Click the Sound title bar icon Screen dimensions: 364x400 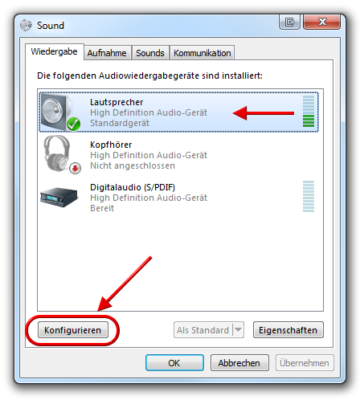pos(26,26)
